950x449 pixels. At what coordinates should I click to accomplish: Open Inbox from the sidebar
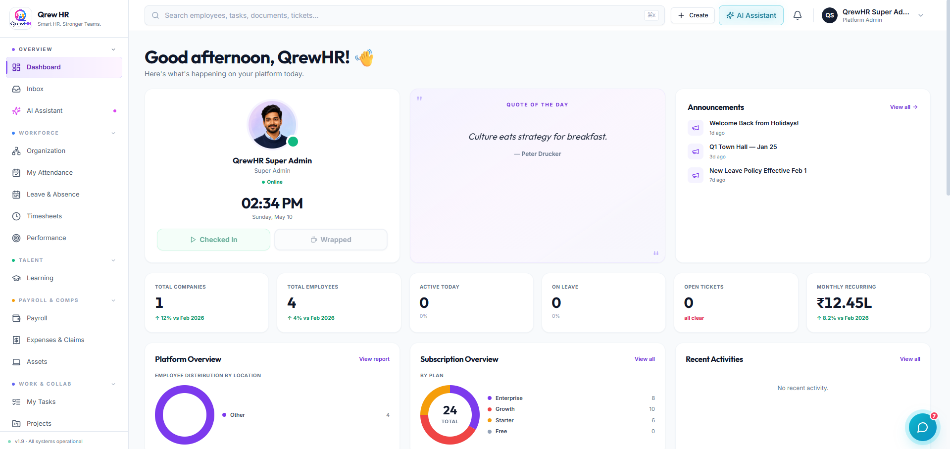64,89
